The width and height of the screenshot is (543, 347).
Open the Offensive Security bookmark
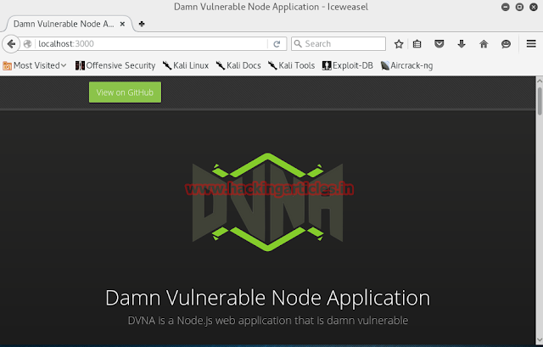tap(115, 65)
